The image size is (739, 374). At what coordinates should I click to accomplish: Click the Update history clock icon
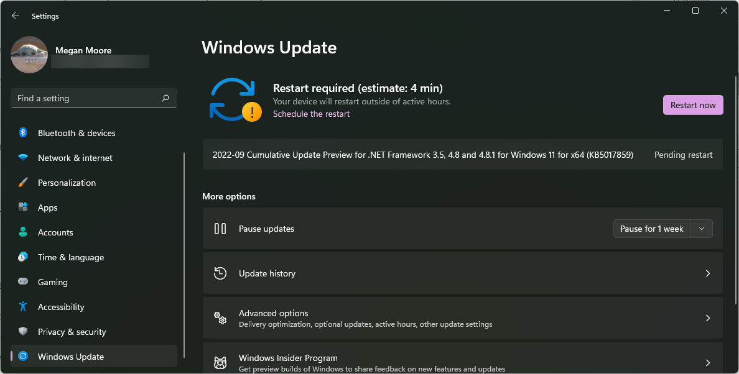(220, 273)
